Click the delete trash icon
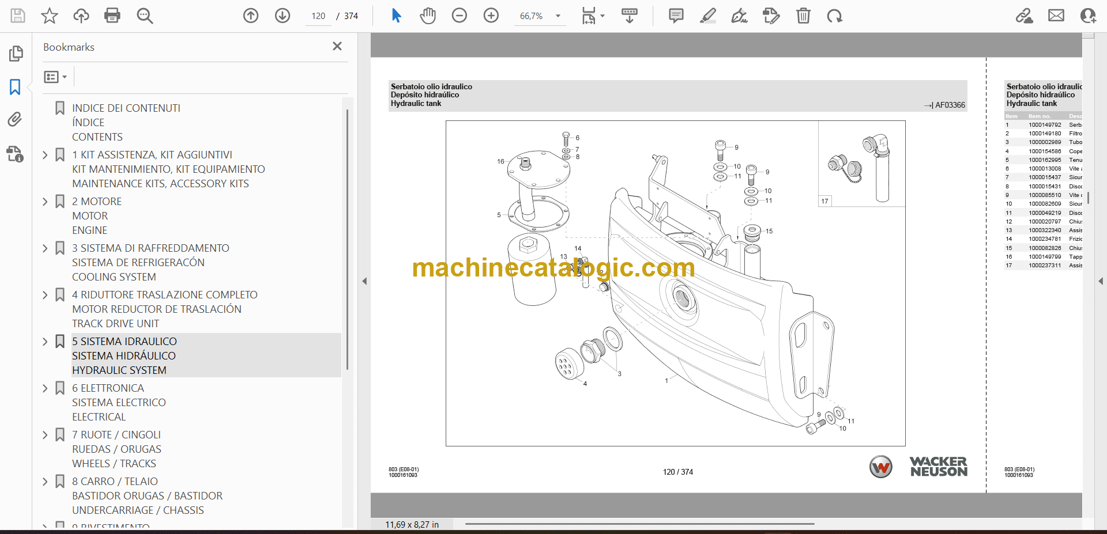 (803, 16)
